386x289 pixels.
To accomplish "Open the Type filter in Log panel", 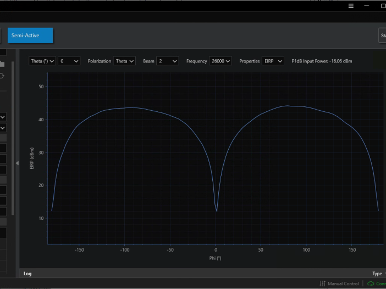I will (378, 273).
